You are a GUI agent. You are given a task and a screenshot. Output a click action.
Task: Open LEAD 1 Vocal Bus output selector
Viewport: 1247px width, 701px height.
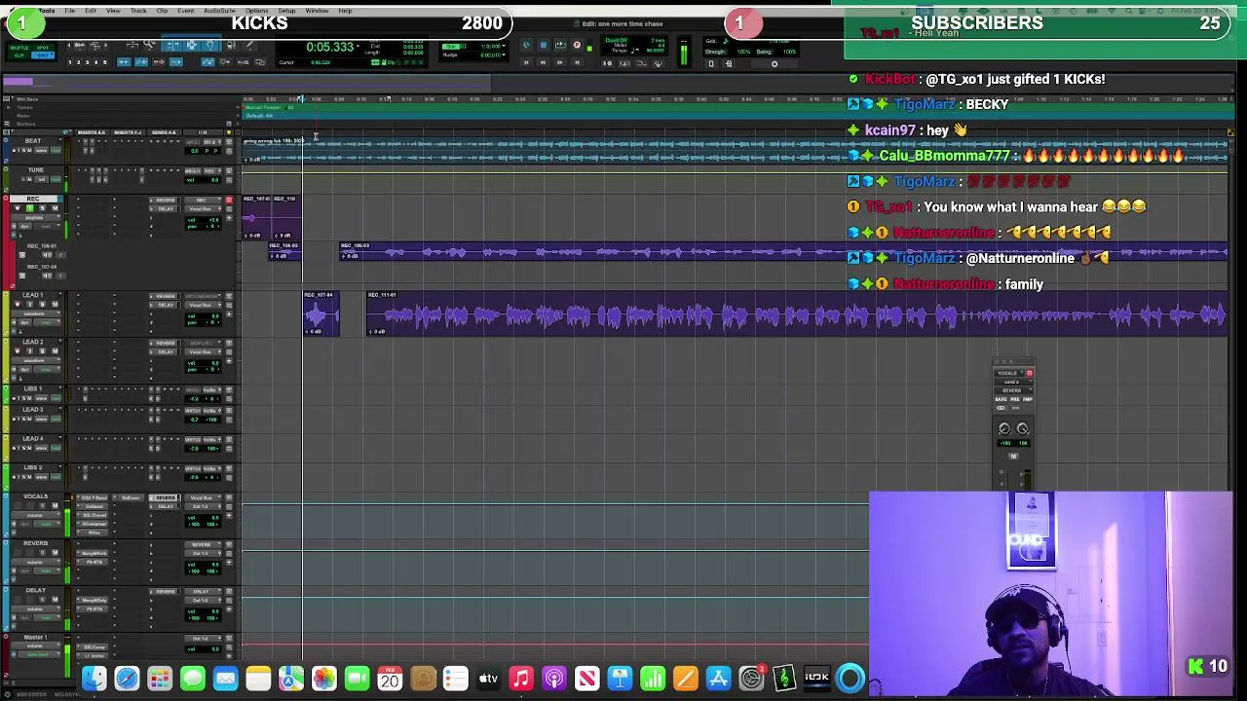(x=203, y=305)
